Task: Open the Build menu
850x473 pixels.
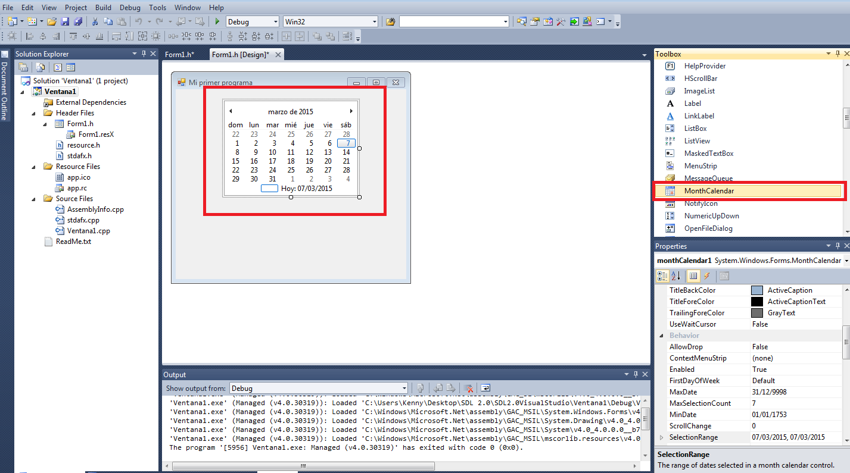Action: tap(103, 8)
